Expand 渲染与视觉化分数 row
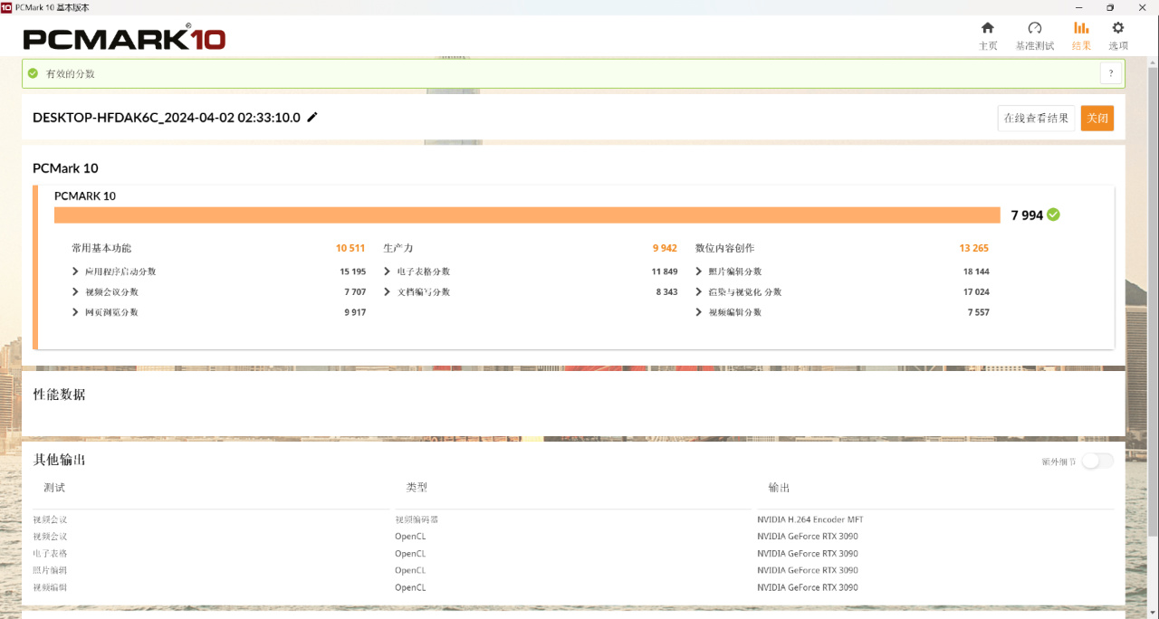Image resolution: width=1159 pixels, height=619 pixels. tap(738, 291)
